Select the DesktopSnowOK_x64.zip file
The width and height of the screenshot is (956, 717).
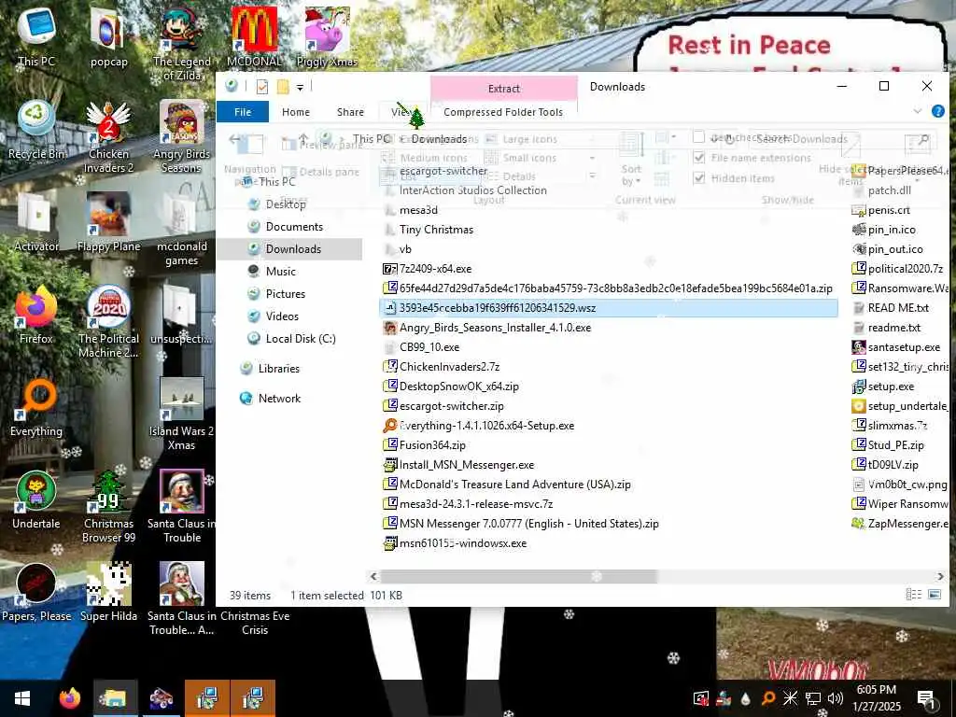click(459, 387)
